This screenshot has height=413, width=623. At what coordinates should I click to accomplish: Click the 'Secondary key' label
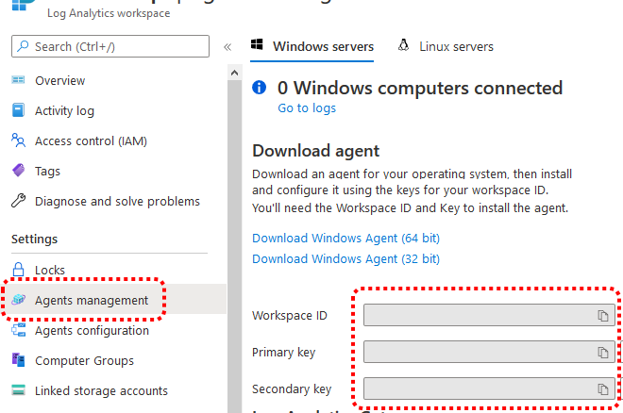tap(292, 389)
